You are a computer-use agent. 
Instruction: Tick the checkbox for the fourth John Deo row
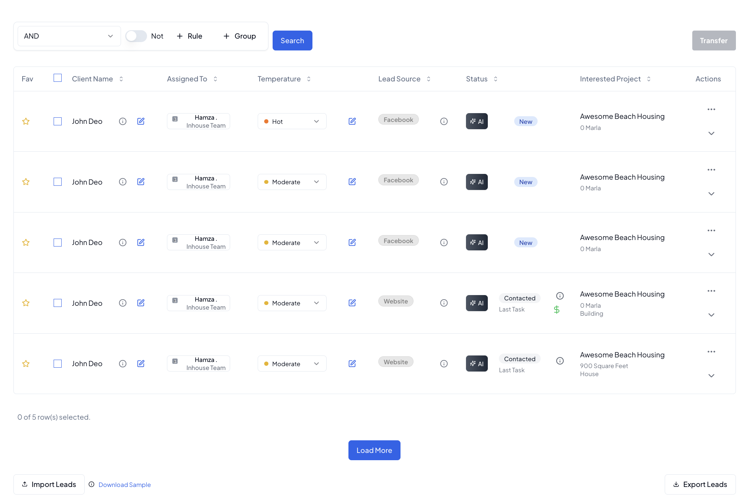[57, 303]
